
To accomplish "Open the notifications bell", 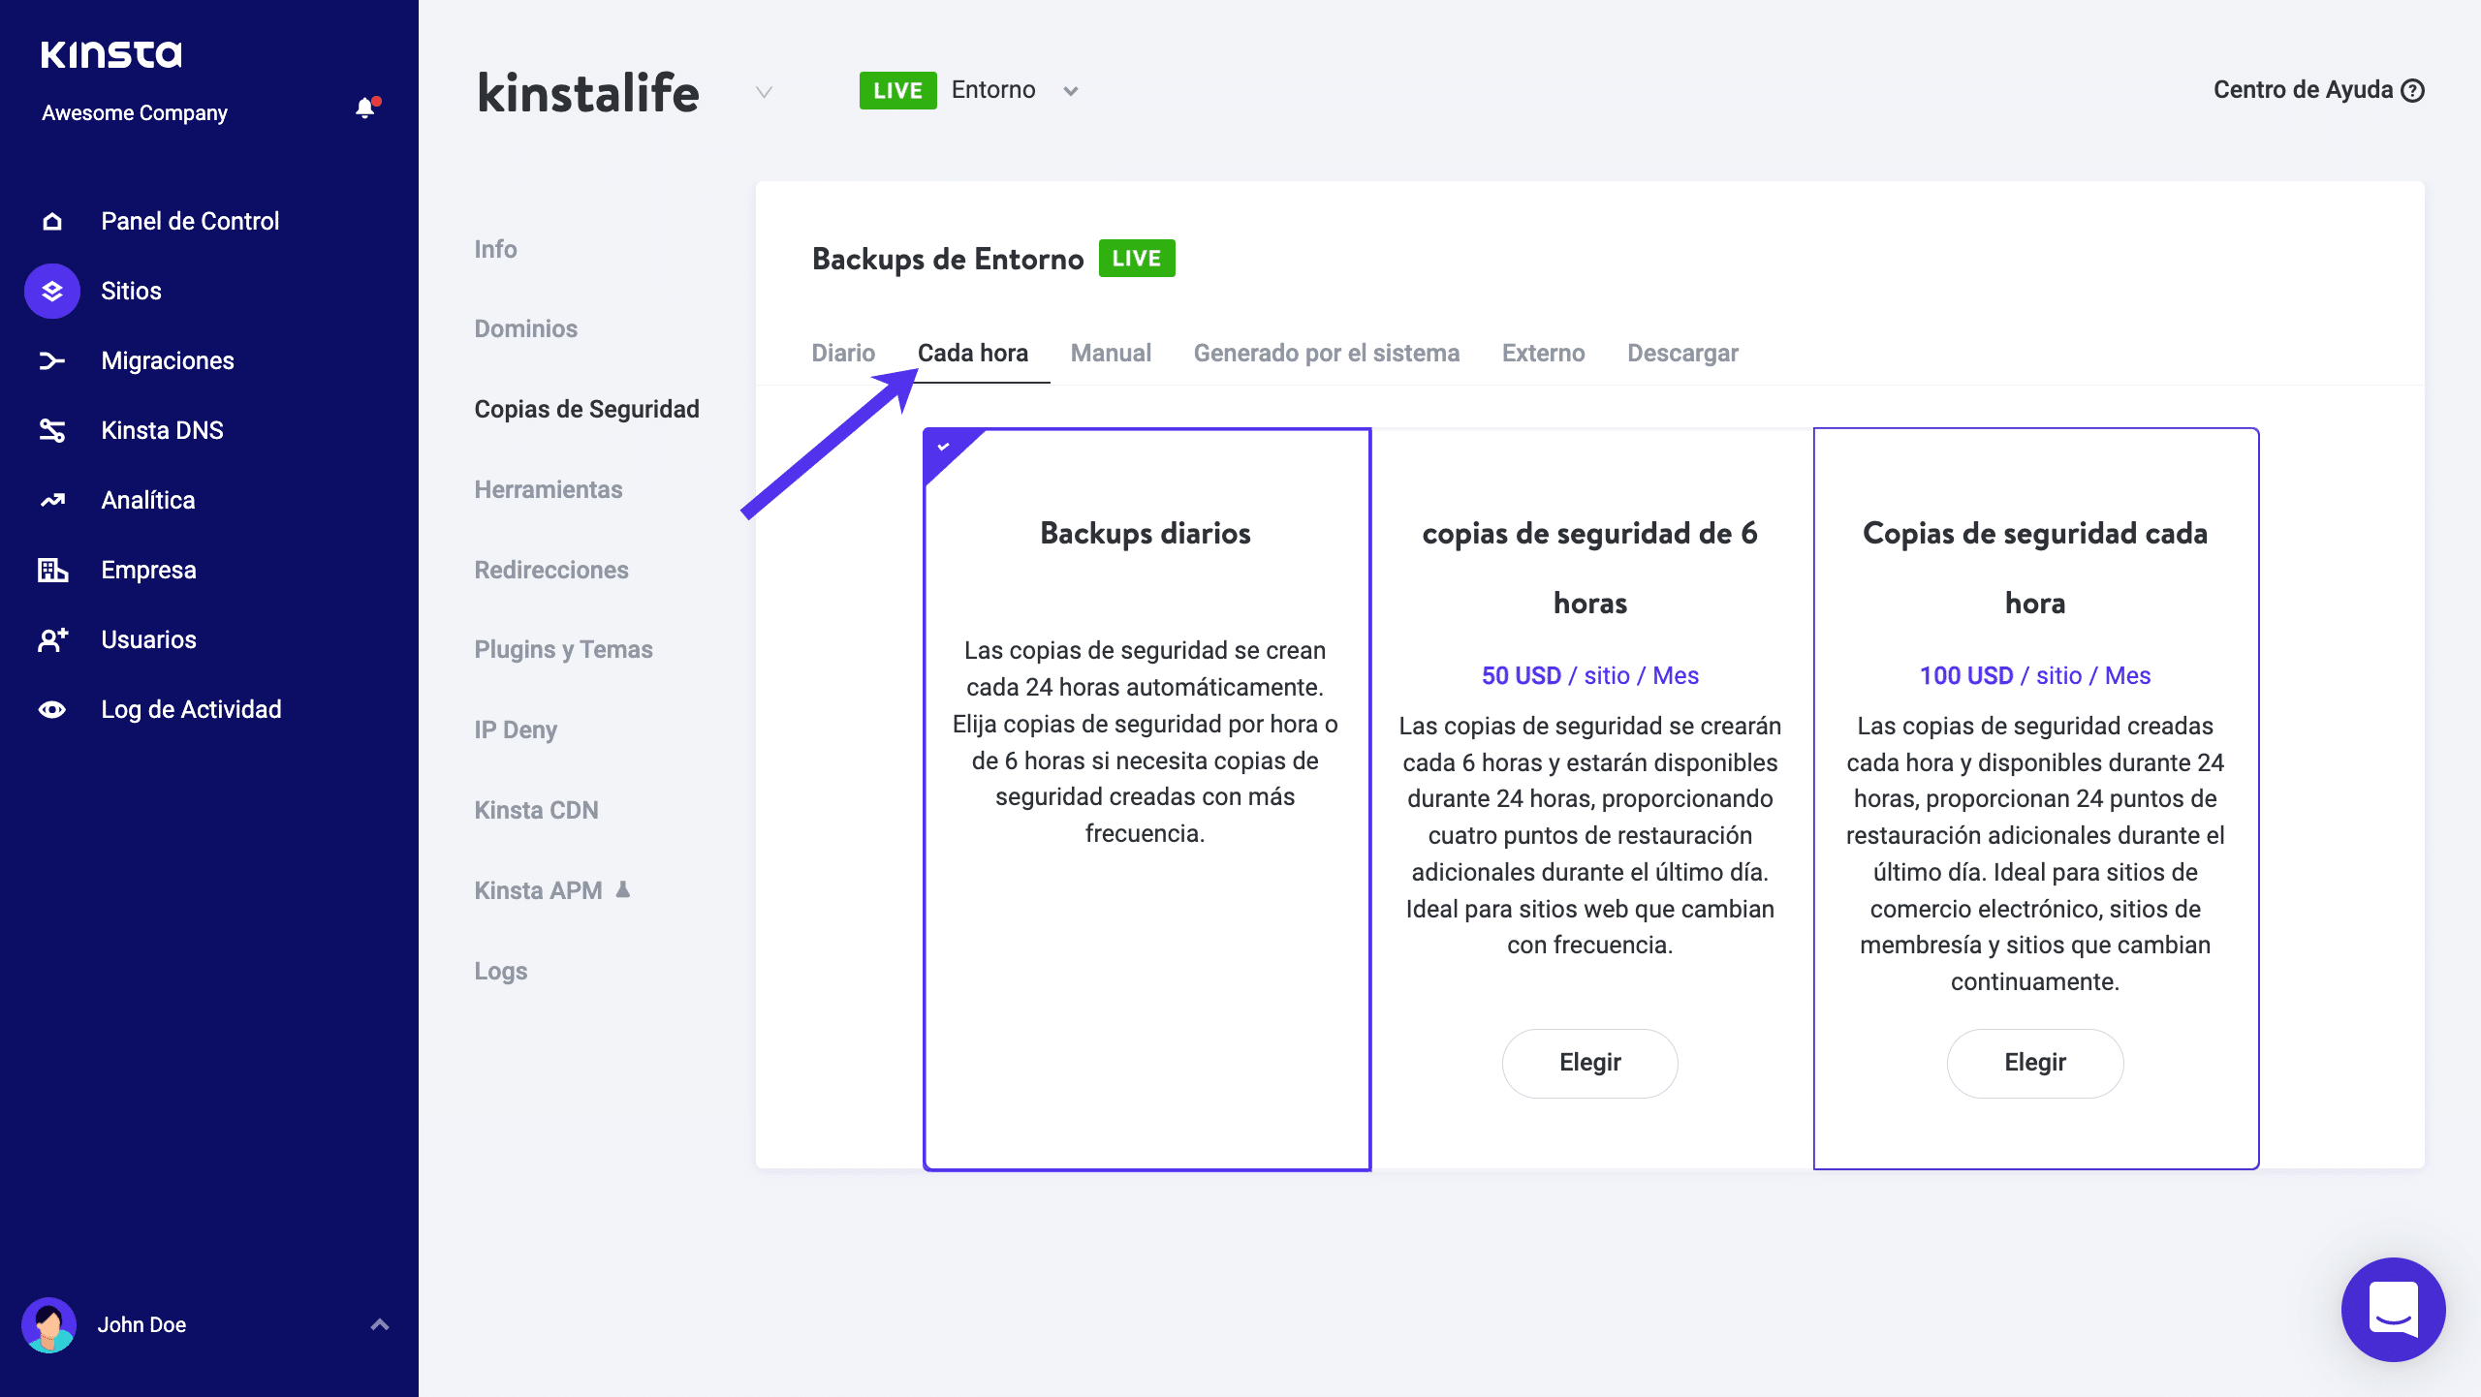I will tap(365, 108).
